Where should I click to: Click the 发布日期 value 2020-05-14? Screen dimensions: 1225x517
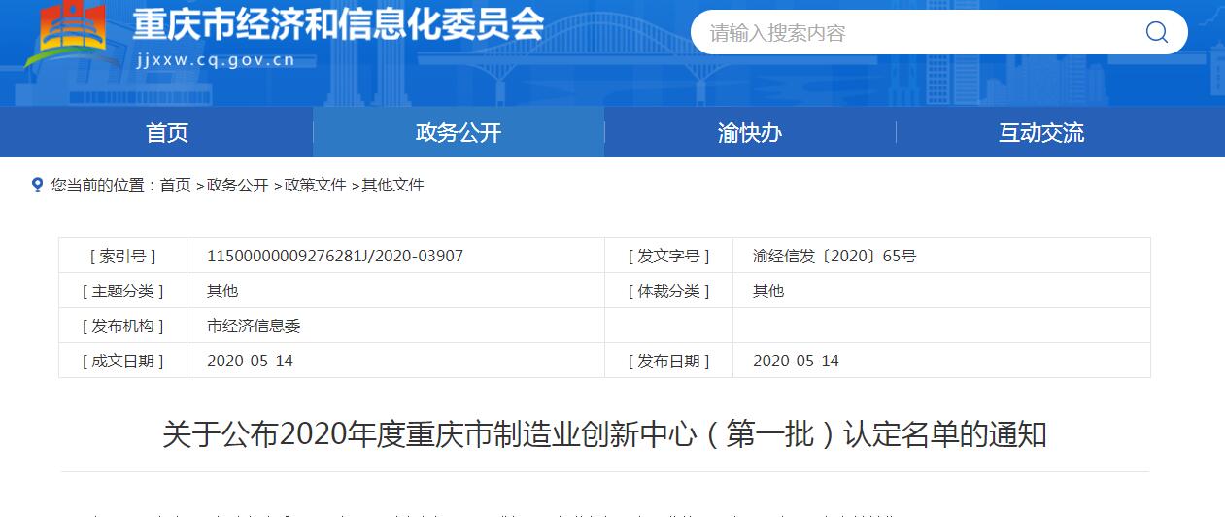[x=796, y=361]
